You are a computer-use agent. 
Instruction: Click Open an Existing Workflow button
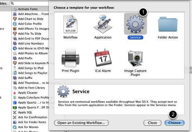(x=81, y=123)
